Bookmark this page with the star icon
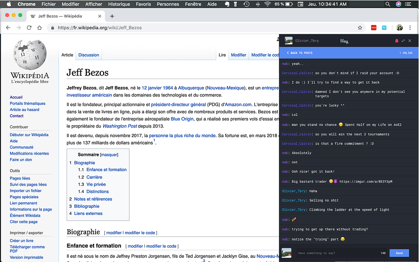Image resolution: width=419 pixels, height=262 pixels. (360, 28)
